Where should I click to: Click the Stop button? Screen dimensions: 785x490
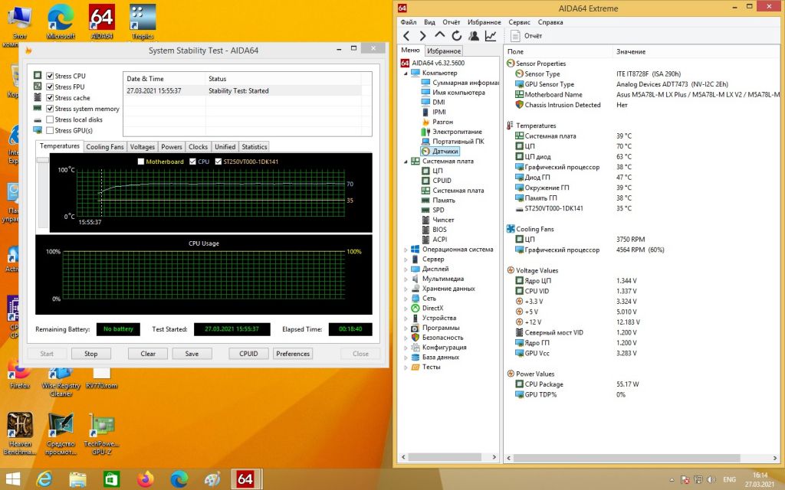(91, 354)
